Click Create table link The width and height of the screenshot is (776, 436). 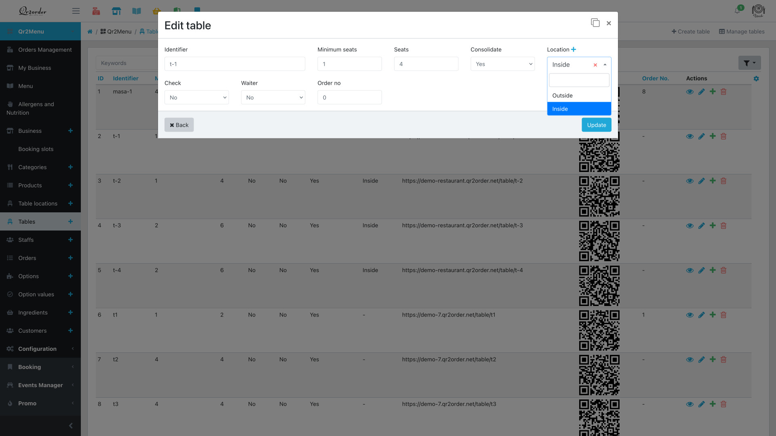pos(690,31)
